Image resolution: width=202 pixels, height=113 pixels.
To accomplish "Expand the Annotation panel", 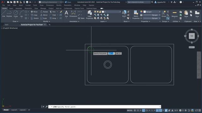I will point(74,21).
